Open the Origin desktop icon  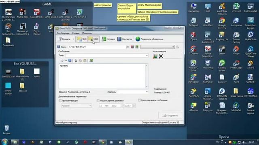[236, 50]
